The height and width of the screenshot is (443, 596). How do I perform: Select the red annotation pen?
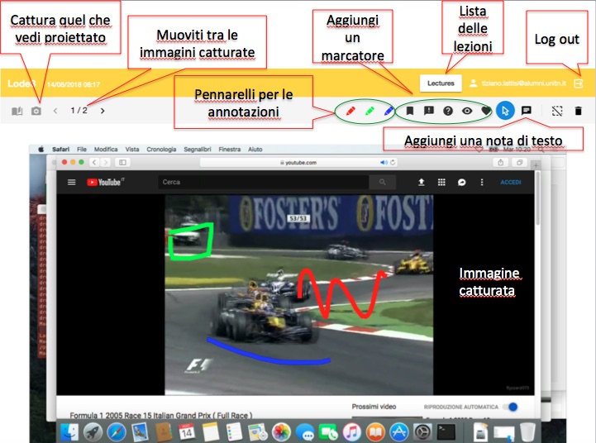(x=350, y=111)
